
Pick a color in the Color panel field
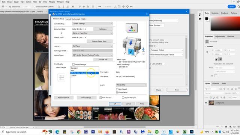click(x=225, y=24)
